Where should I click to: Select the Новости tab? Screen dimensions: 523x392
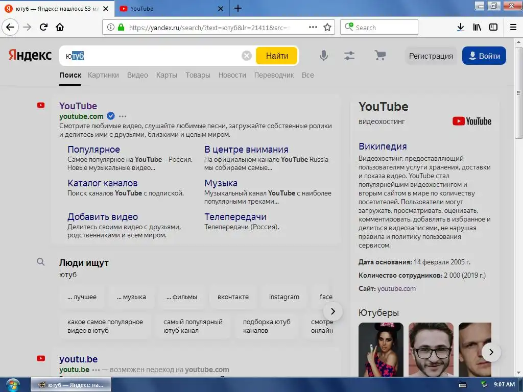tap(232, 75)
